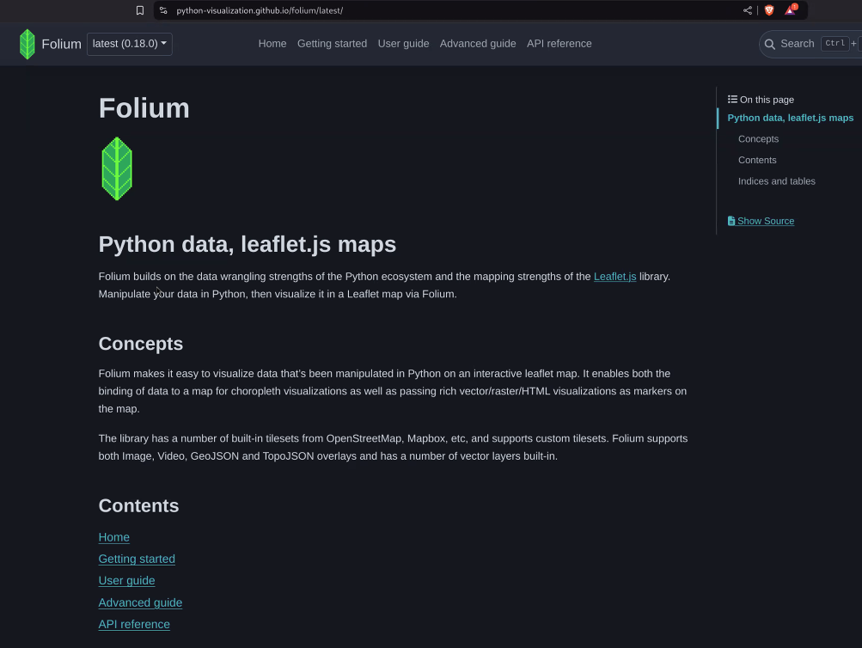
Task: Open the Advanced guide link under Contents
Action: 140,602
